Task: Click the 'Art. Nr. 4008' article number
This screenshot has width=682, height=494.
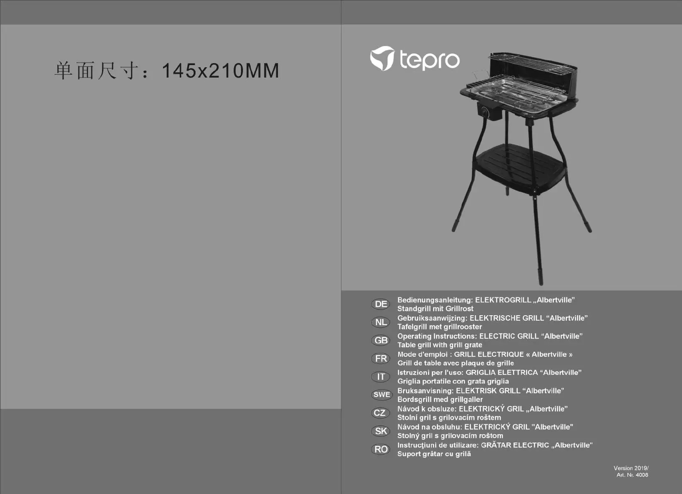Action: tap(632, 475)
